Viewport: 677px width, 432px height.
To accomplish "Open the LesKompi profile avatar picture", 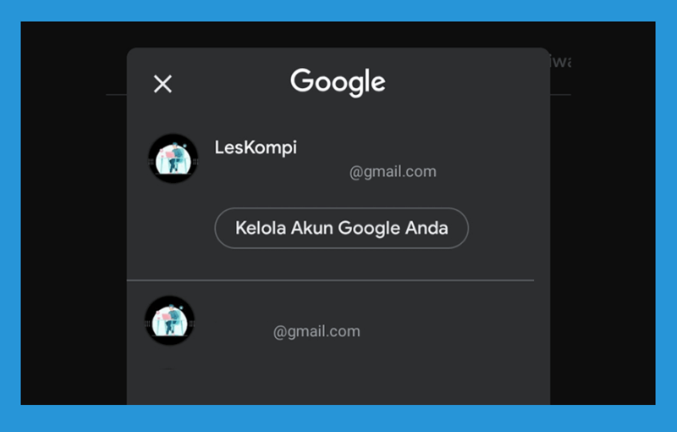I will [173, 158].
